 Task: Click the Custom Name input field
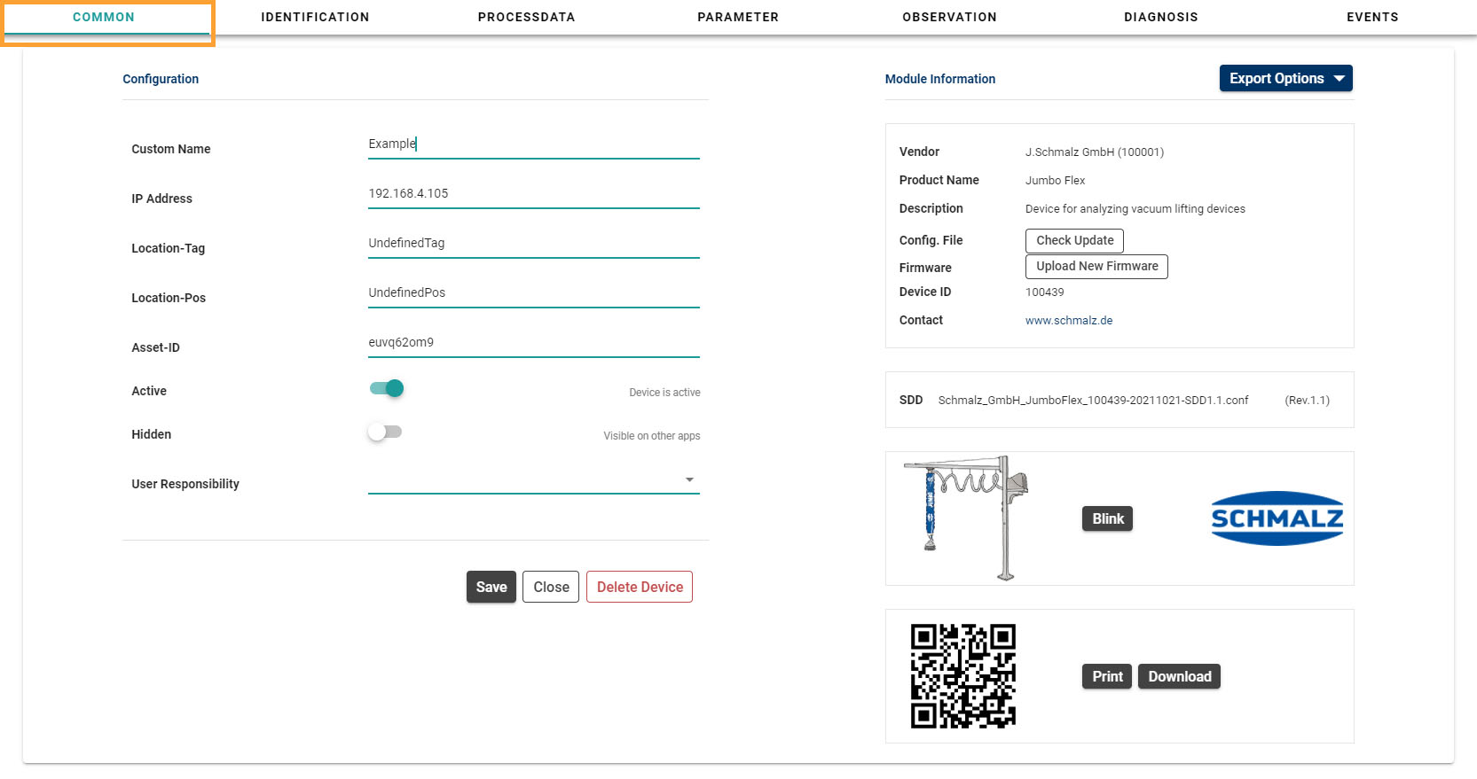[533, 144]
